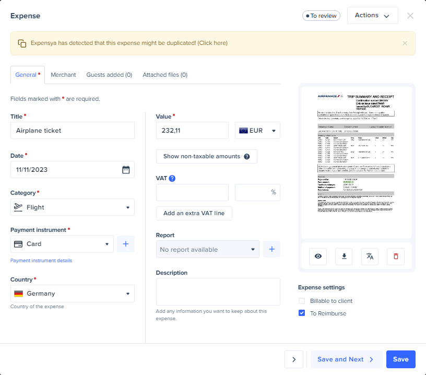The height and width of the screenshot is (375, 426).
Task: Dismiss the duplicate expense warning banner
Action: tap(405, 43)
